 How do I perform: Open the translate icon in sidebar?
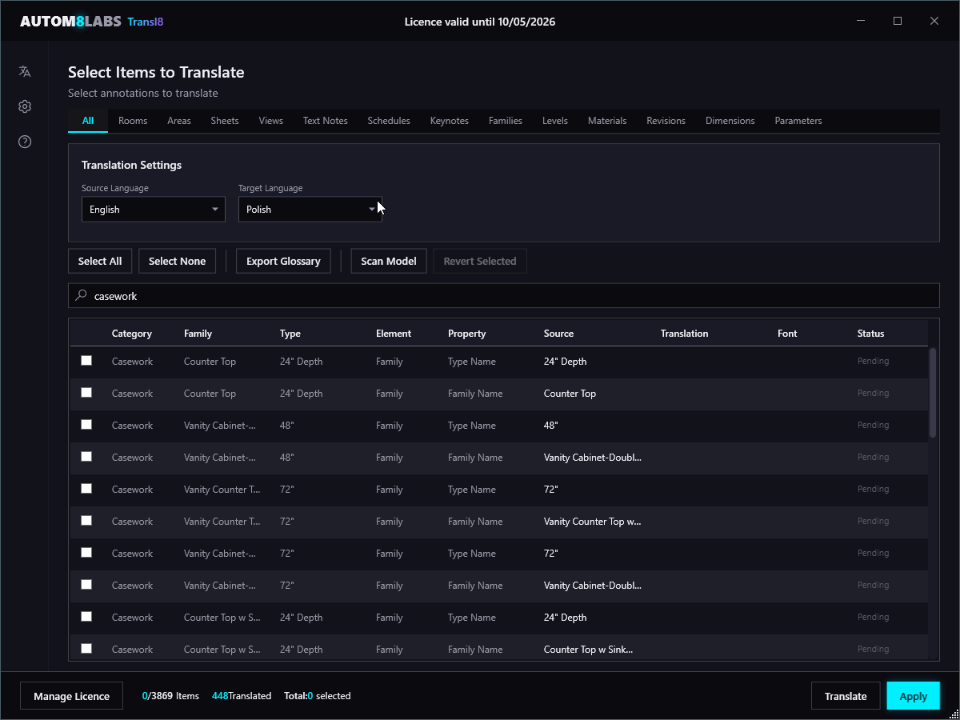tap(25, 71)
